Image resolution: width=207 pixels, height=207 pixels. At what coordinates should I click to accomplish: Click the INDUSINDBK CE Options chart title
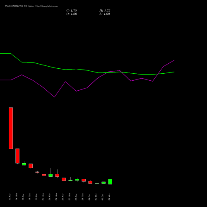[x=31, y=6]
